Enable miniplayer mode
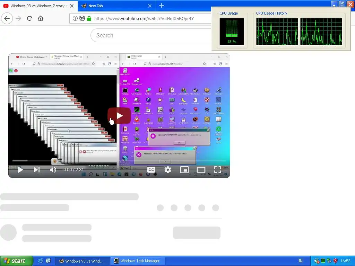The image size is (355, 266). point(184,170)
